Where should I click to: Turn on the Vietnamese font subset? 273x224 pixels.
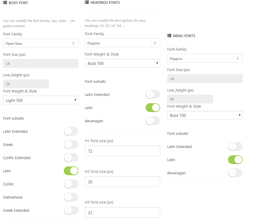(x=71, y=197)
